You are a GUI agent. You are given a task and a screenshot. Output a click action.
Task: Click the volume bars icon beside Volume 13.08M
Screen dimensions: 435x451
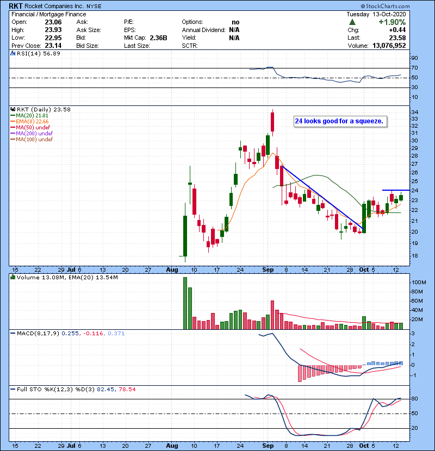[x=13, y=277]
